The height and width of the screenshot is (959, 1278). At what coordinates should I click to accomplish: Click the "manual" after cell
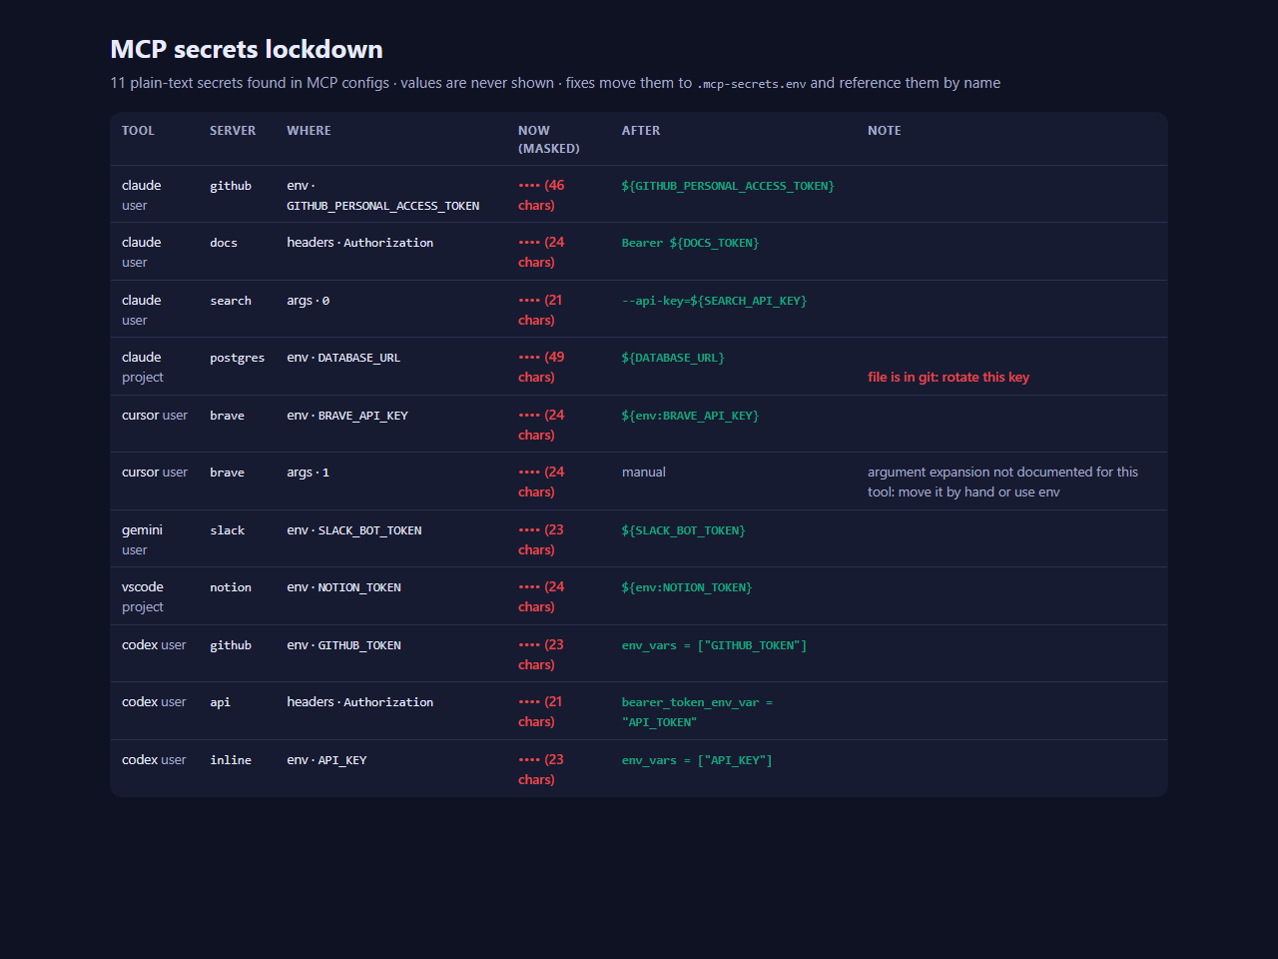pos(644,473)
